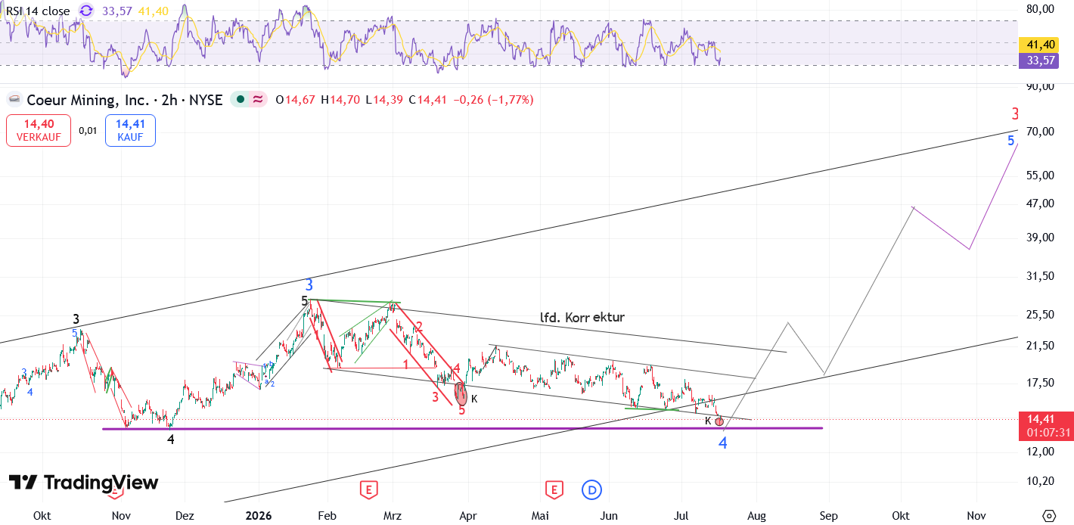
Task: Select the RSI 14 close legend title
Action: 38,11
